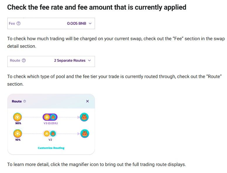The height and width of the screenshot is (173, 227).
Task: Select the V3 pool pair icon
Action: pos(50,117)
